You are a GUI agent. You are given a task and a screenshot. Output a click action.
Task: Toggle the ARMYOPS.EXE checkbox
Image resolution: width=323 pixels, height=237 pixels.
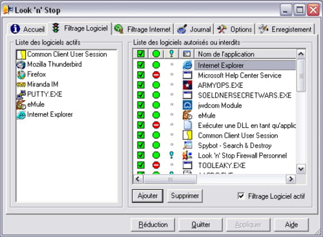point(141,85)
